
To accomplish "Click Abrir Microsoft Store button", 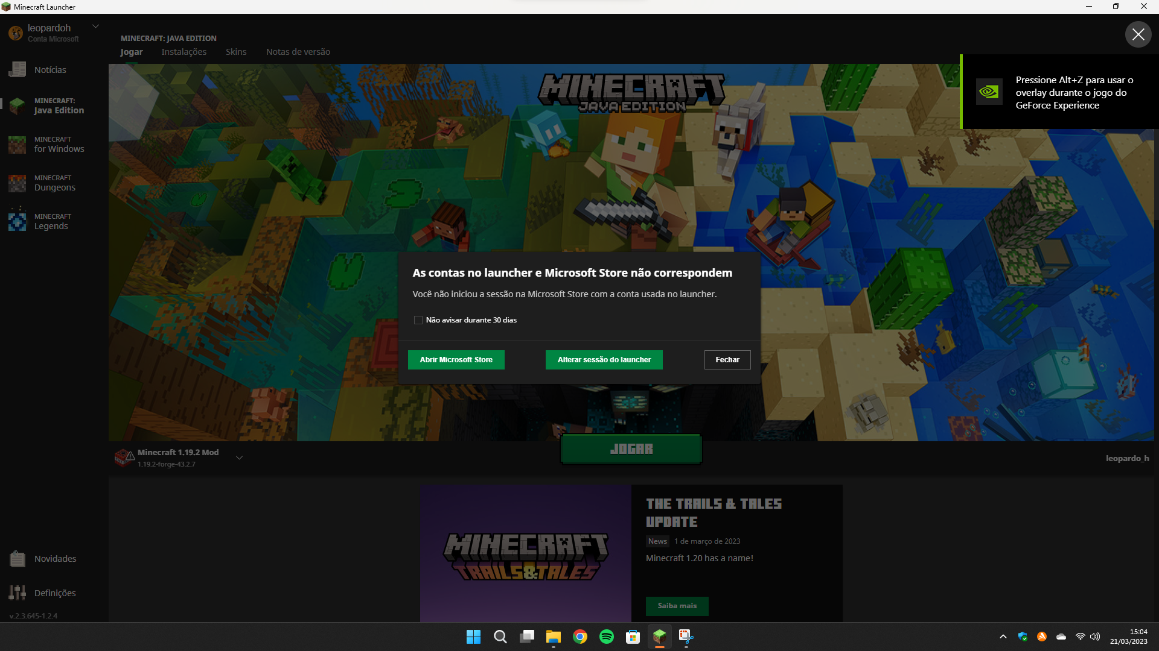I will [x=456, y=360].
